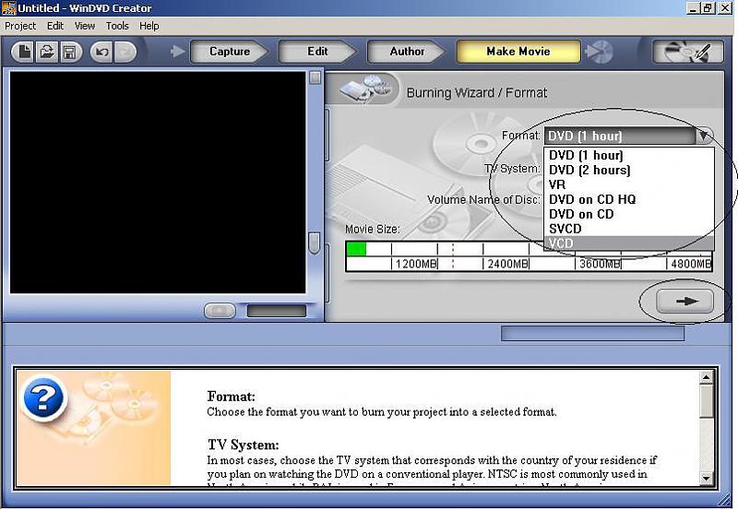The width and height of the screenshot is (738, 510).
Task: Click the blue question mark help icon
Action: pos(43,398)
